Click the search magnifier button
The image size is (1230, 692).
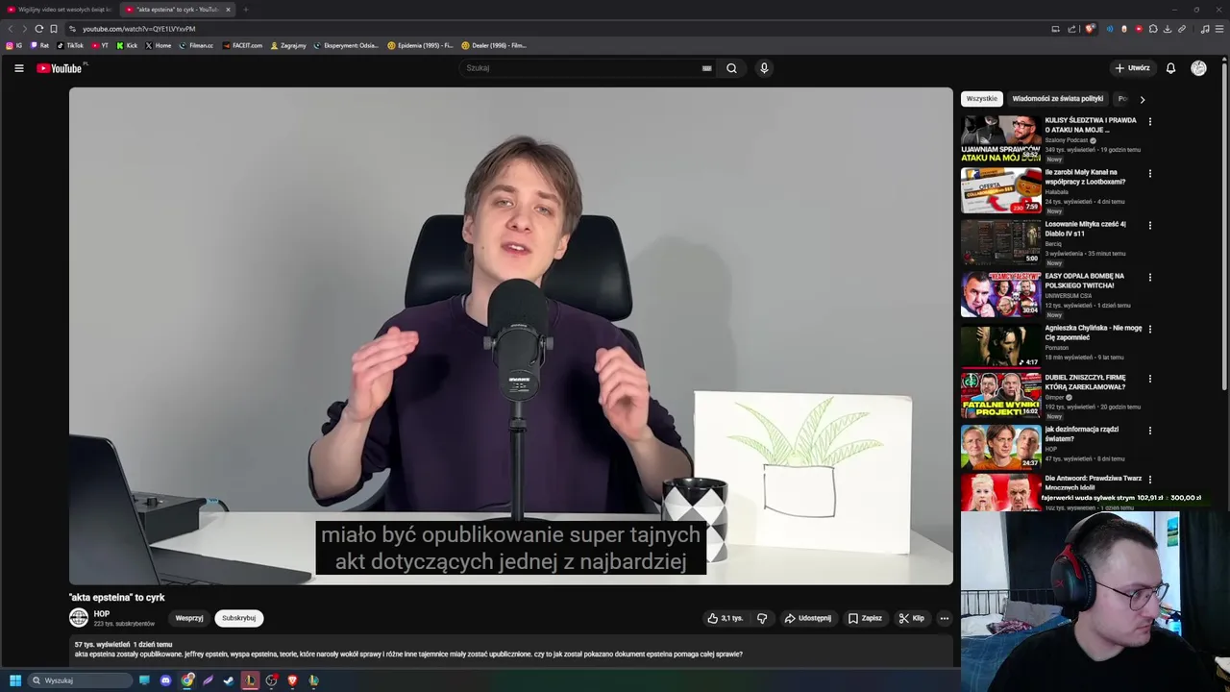[x=731, y=68]
